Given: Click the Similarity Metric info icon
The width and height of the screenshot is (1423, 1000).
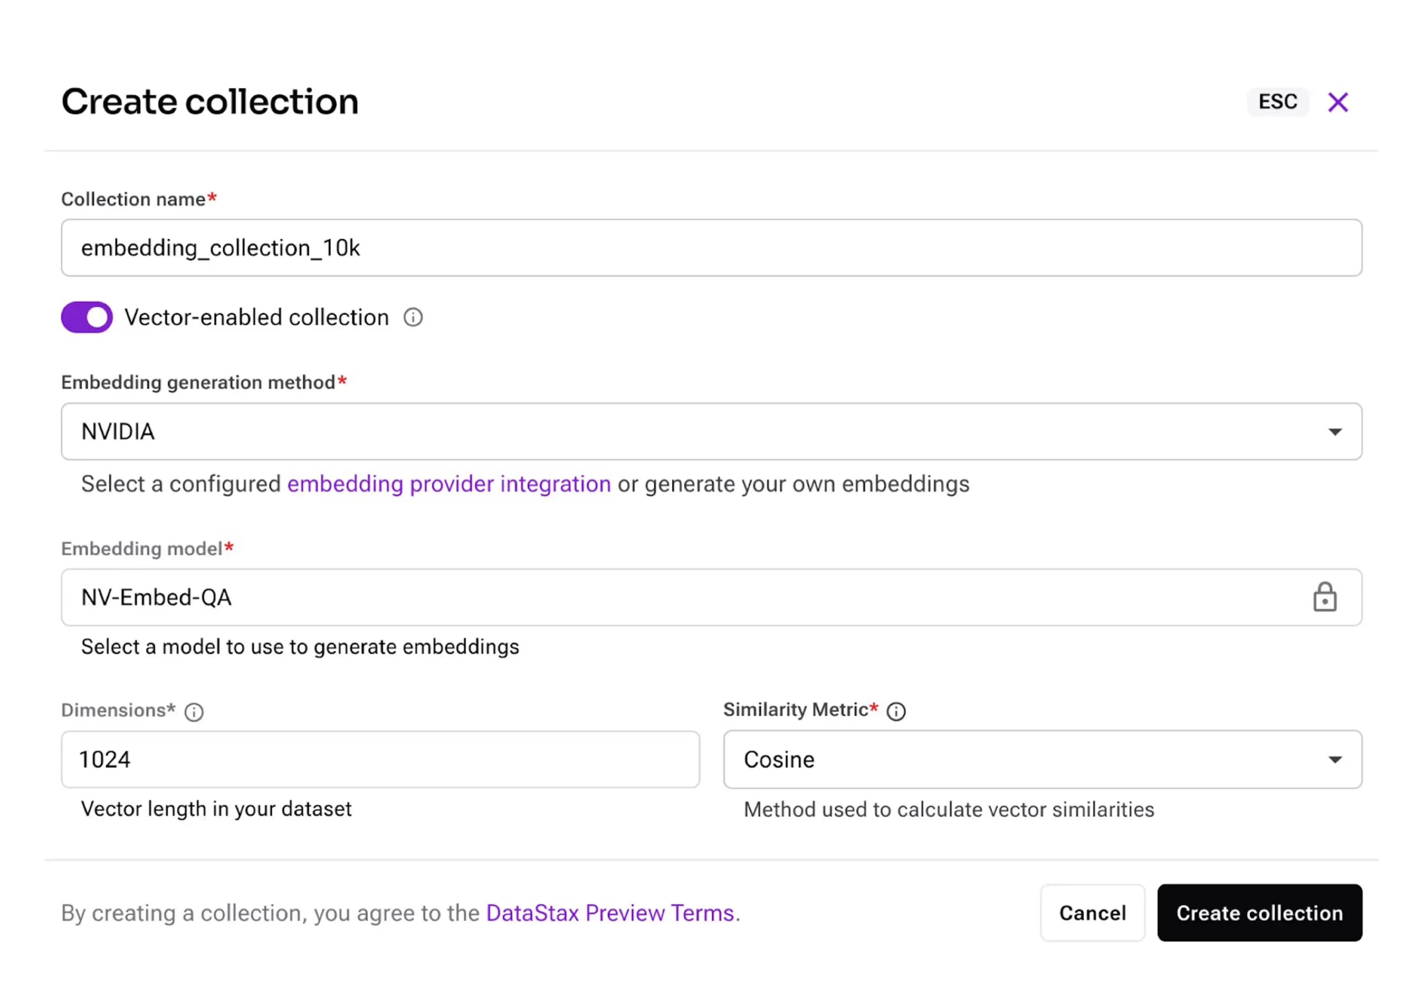Looking at the screenshot, I should (x=897, y=711).
